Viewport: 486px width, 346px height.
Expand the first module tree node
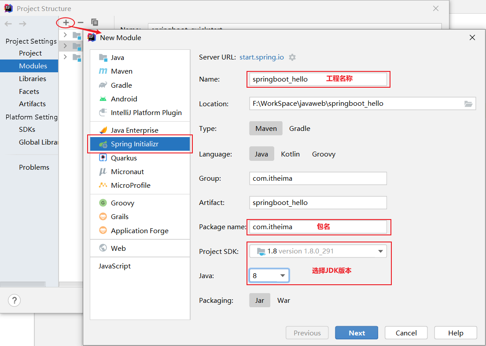65,35
